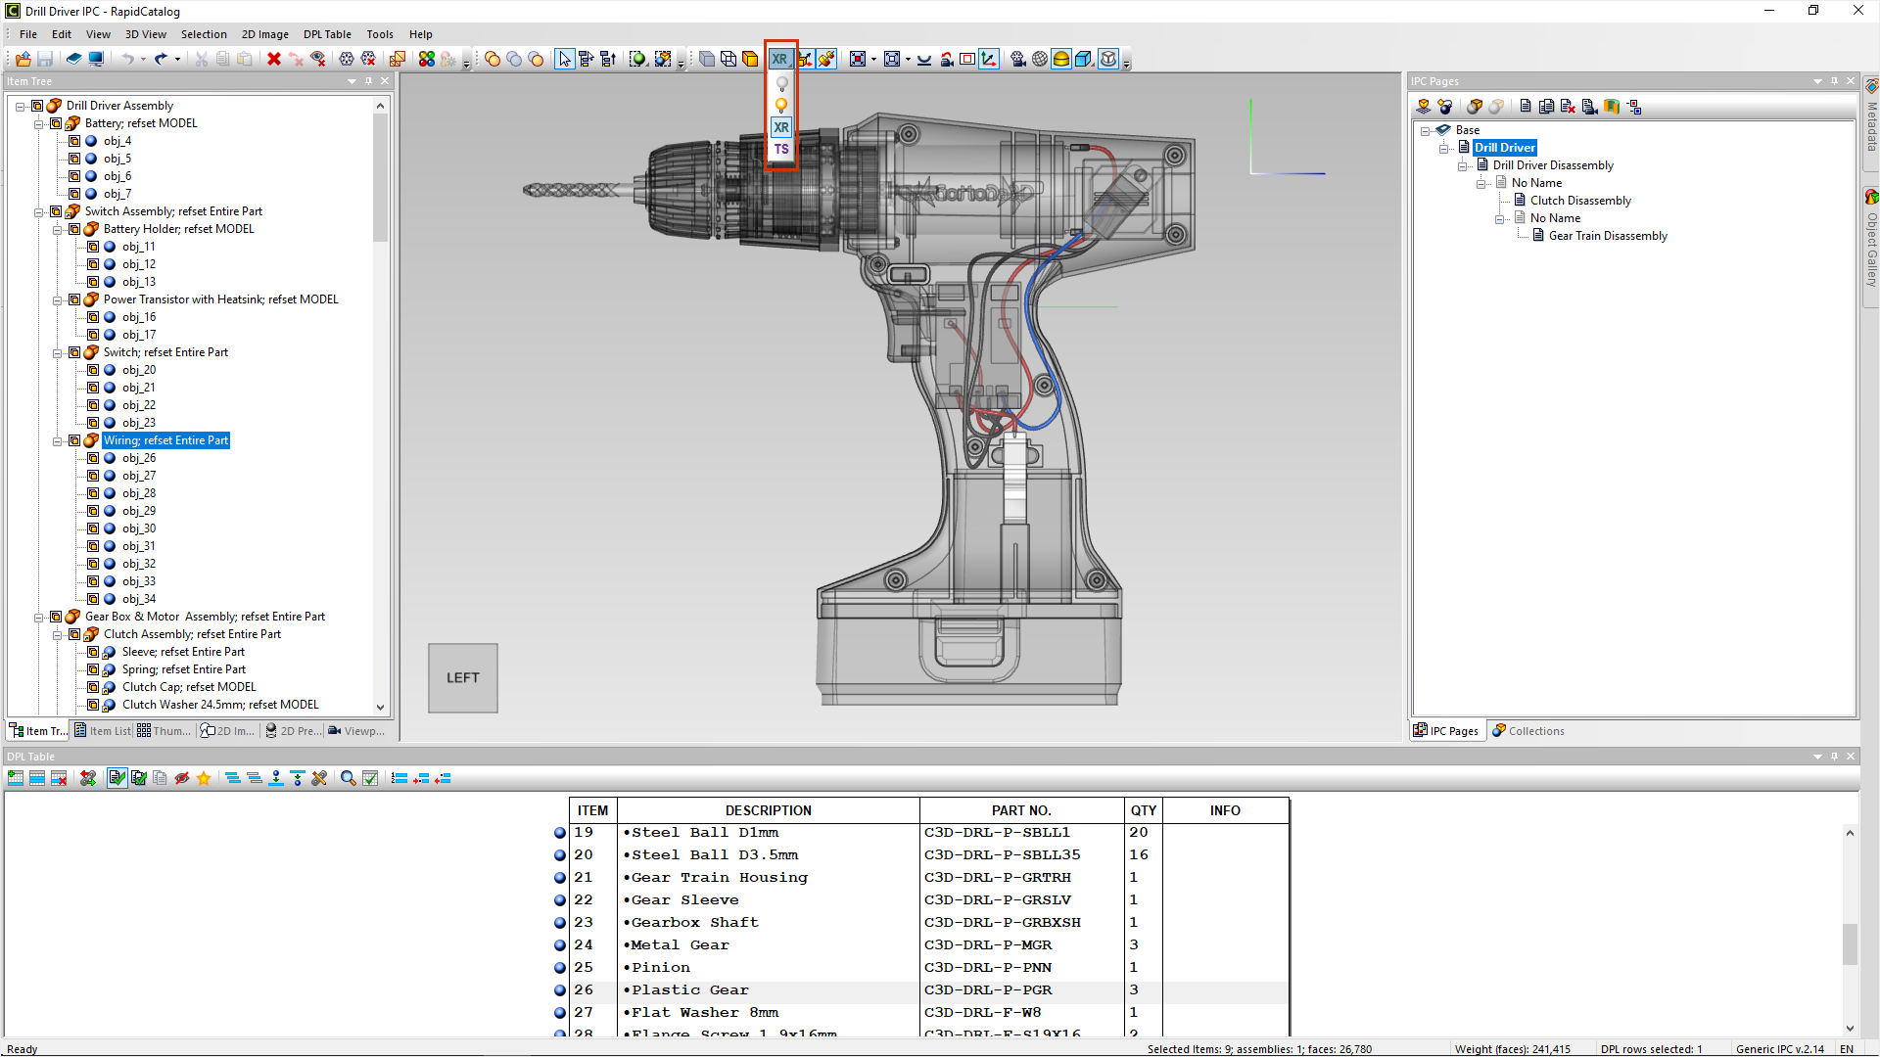Collapse the Battery; refset MODEL node

[38, 124]
